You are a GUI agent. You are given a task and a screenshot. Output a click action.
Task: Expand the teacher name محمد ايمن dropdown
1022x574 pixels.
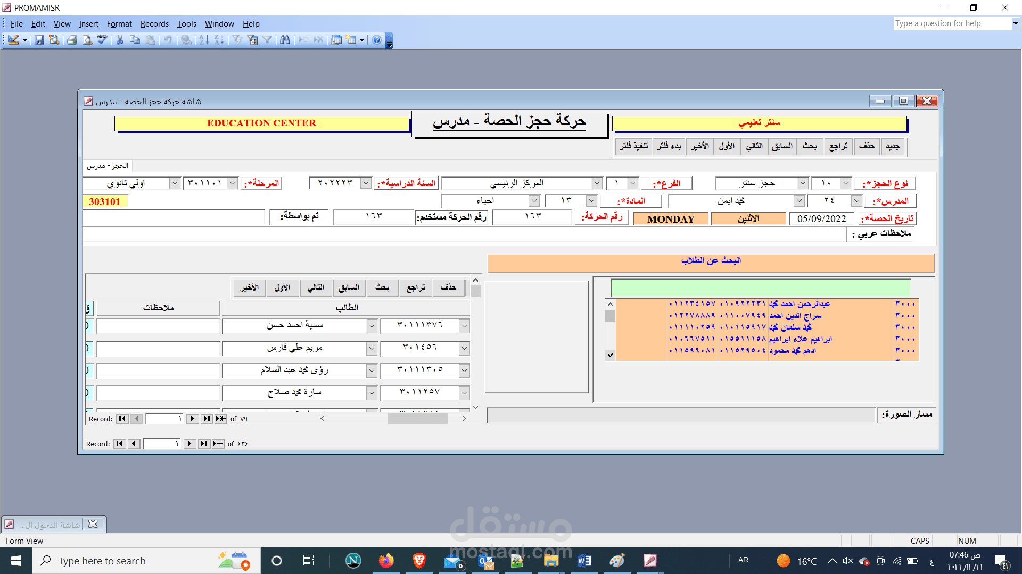(x=799, y=201)
